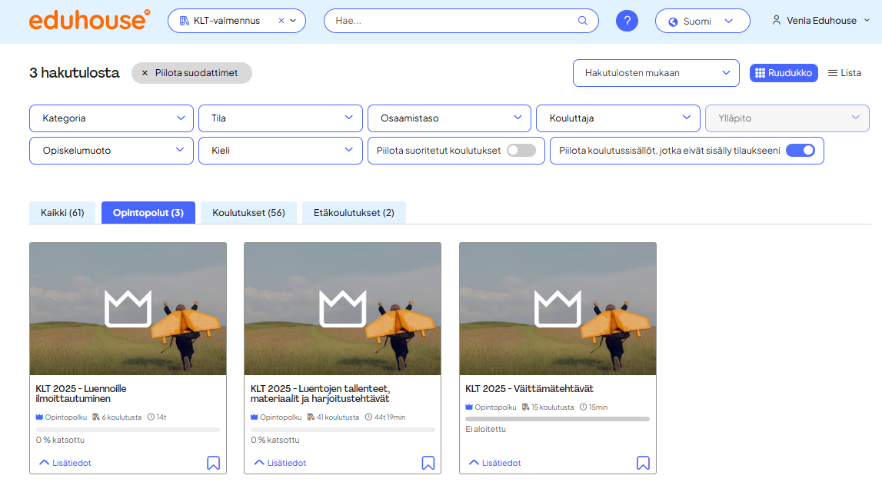Click the KLT 2025 - Luennoille ilmoittautuminen title

[x=81, y=394]
